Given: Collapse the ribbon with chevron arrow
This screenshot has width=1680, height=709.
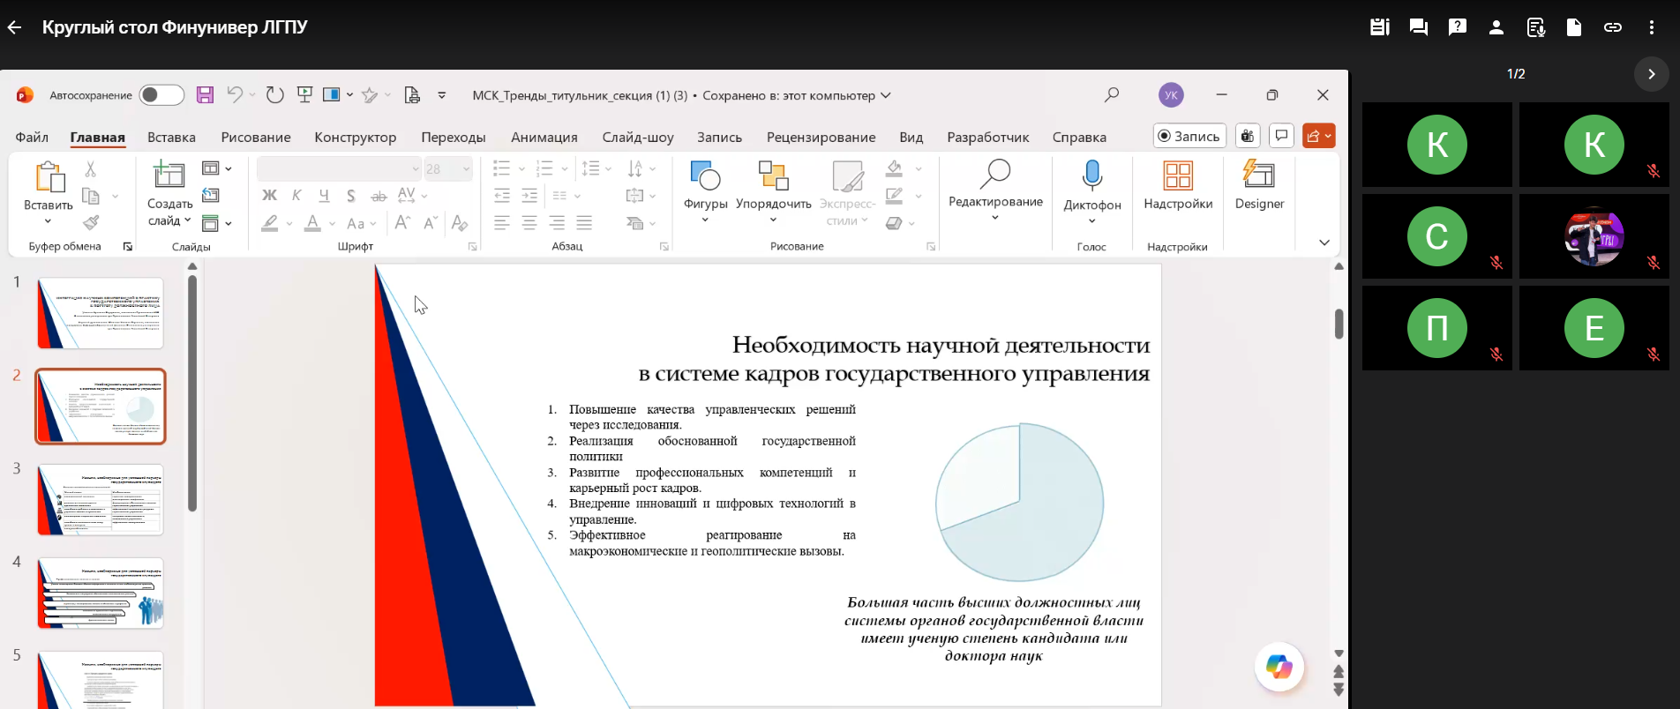Looking at the screenshot, I should [x=1324, y=243].
